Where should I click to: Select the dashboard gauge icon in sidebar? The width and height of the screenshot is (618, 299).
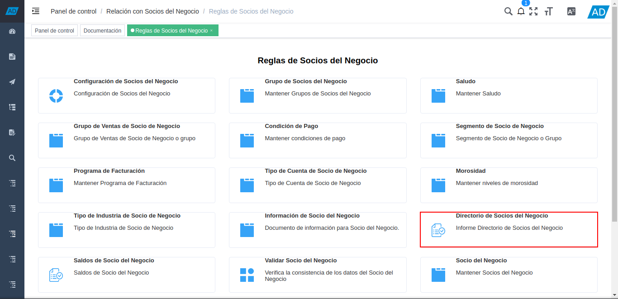12,31
